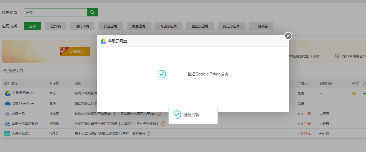Click the 位置 column header
The height and width of the screenshot is (152, 366).
pos(355,83)
